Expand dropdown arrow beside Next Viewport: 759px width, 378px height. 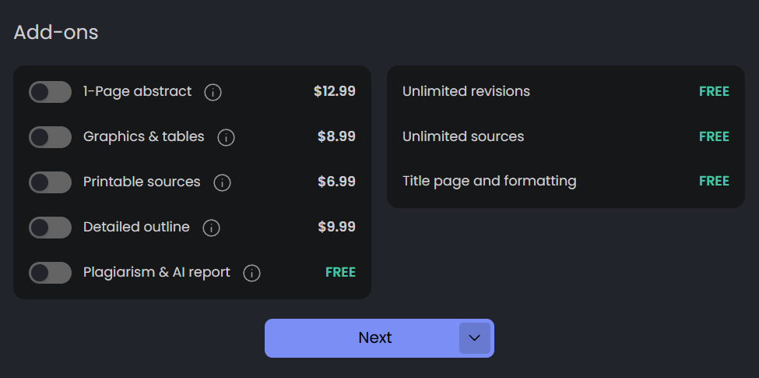474,338
